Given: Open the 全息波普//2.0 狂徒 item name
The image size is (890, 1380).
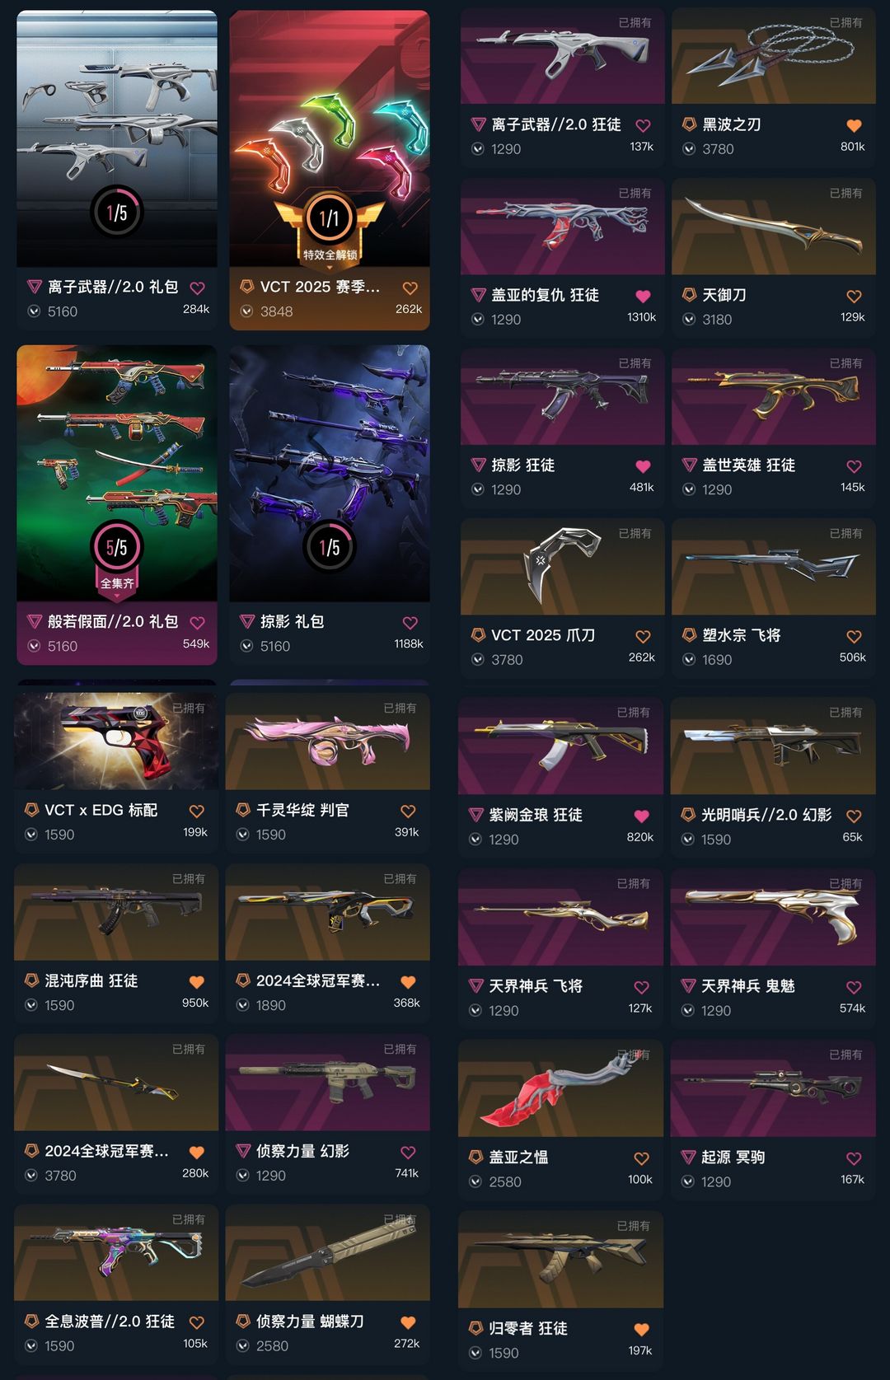Looking at the screenshot, I should point(110,1322).
